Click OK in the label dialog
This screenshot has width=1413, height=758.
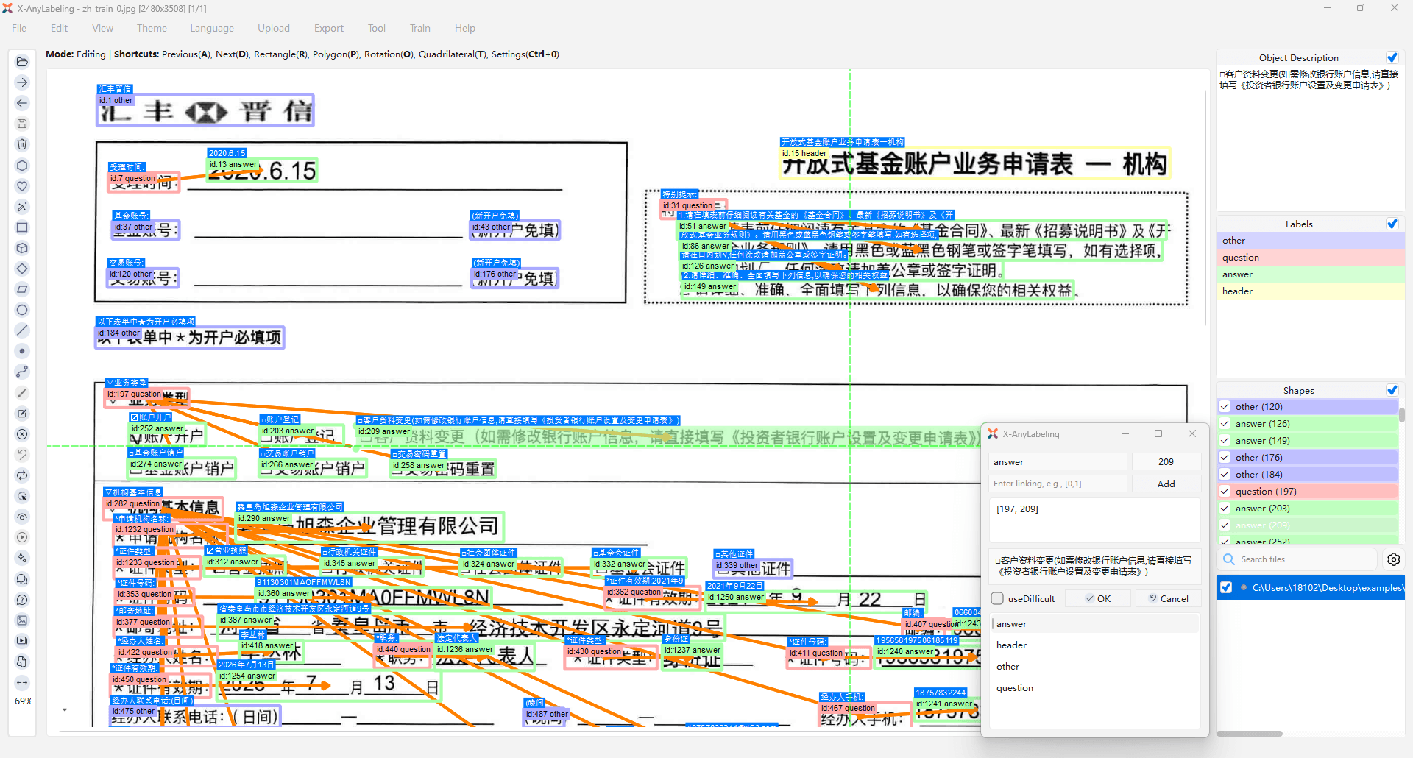pyautogui.click(x=1098, y=598)
